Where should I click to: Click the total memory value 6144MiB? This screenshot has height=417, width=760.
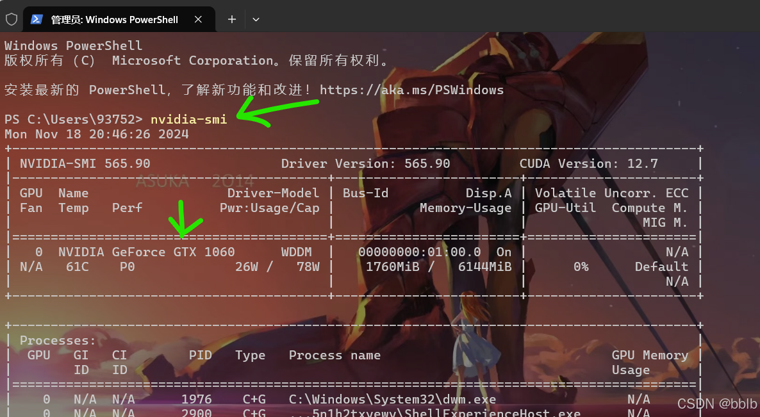click(484, 267)
